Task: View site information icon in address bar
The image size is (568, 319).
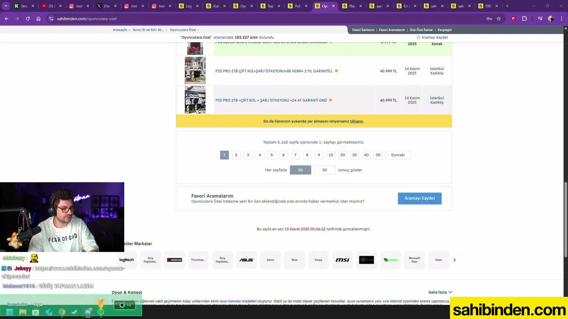Action: click(x=51, y=19)
